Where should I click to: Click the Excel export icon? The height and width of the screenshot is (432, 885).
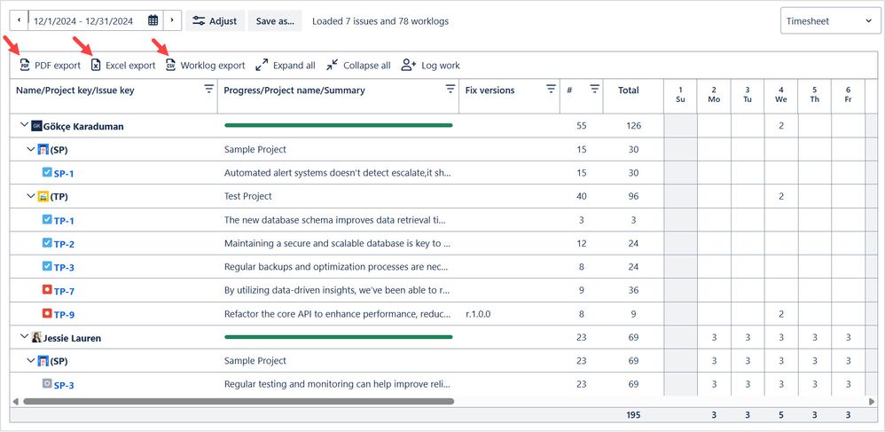96,66
